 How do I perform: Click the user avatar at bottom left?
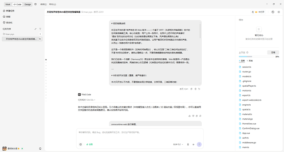[5, 149]
